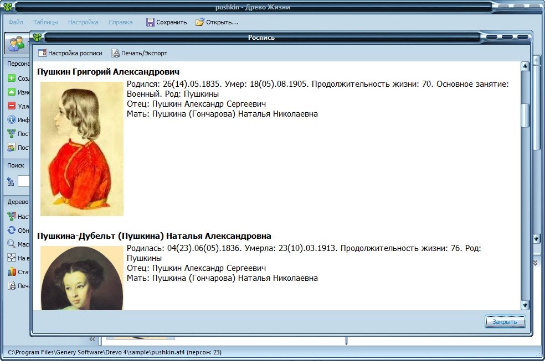
Task: Click the fit-to-screen icon in sidebar
Action: coord(12,258)
